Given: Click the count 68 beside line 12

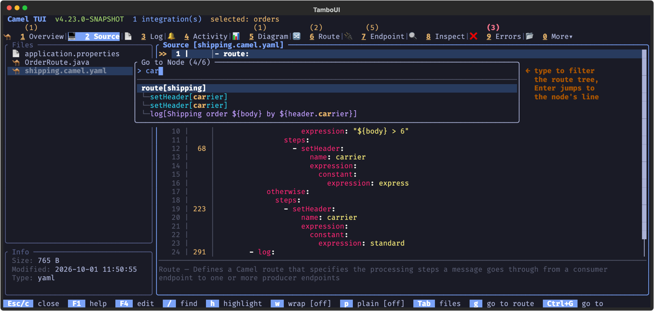Looking at the screenshot, I should point(202,149).
